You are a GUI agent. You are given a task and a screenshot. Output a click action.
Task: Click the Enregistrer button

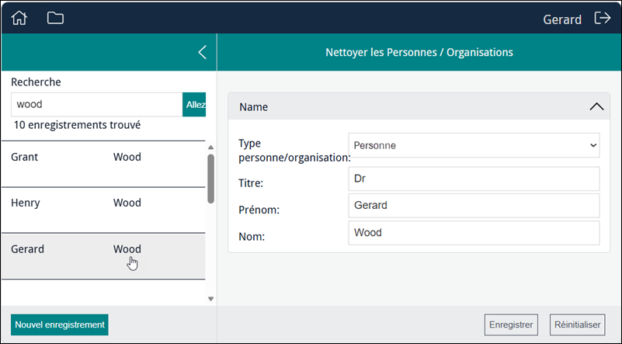[511, 325]
